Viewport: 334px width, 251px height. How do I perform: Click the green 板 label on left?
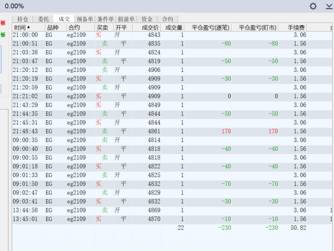(x=3, y=34)
